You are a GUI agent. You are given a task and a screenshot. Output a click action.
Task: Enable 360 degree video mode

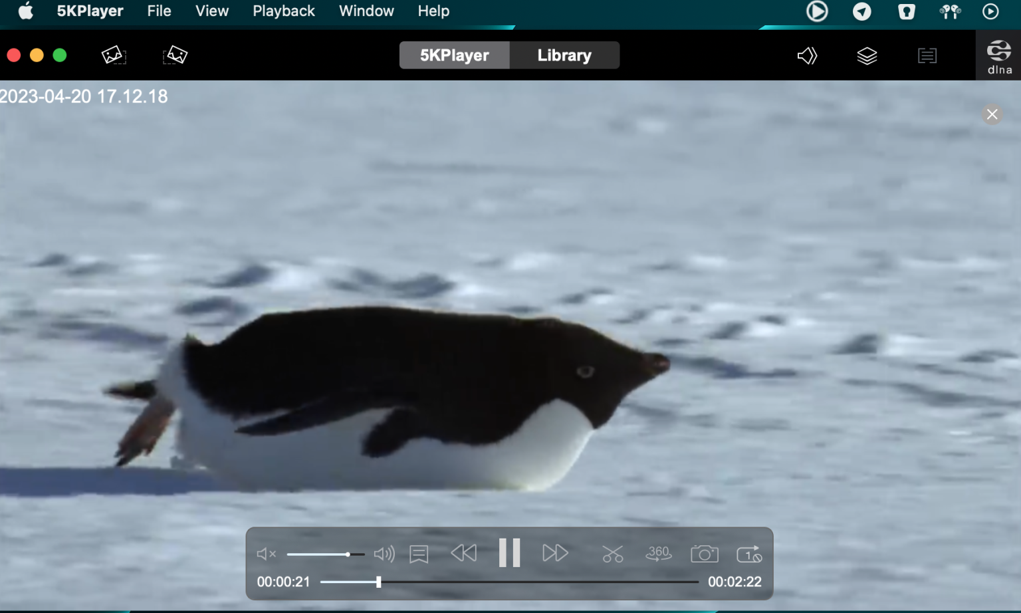[658, 553]
